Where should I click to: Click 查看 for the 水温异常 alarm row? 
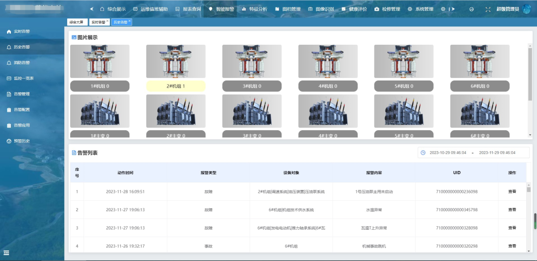click(512, 210)
